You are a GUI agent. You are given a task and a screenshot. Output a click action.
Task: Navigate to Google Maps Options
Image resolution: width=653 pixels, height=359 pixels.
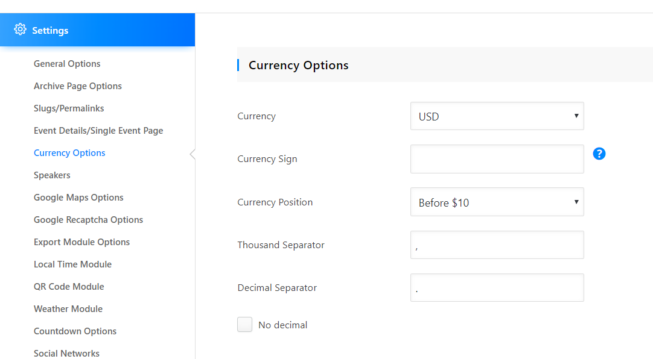78,198
